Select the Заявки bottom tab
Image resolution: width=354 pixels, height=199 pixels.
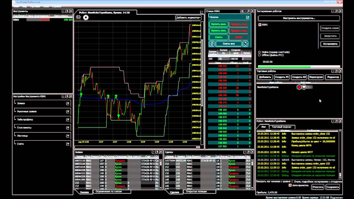click(84, 192)
